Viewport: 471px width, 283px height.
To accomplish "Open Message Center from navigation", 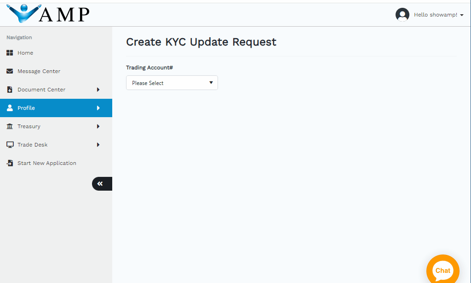I will (x=39, y=71).
